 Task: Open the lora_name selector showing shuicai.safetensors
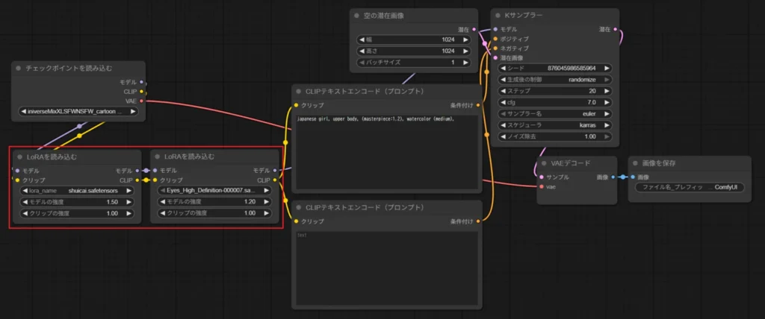77,191
